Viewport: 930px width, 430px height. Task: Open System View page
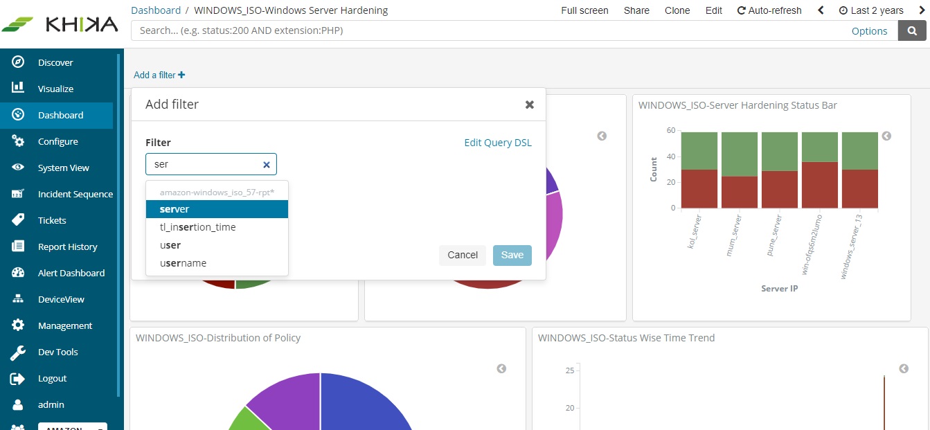(x=64, y=168)
